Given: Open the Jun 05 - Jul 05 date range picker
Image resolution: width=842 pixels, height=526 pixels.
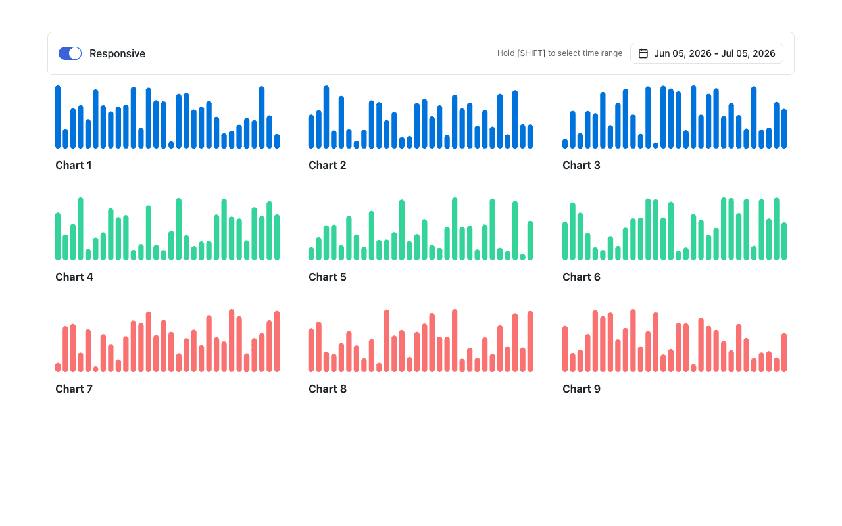Looking at the screenshot, I should coord(706,53).
